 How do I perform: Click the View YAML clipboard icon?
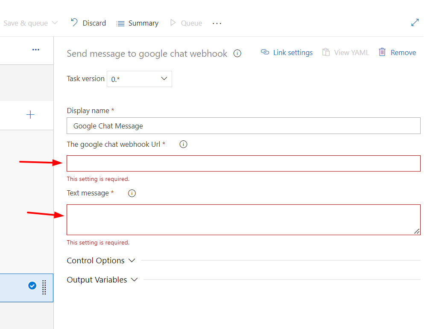pos(326,52)
